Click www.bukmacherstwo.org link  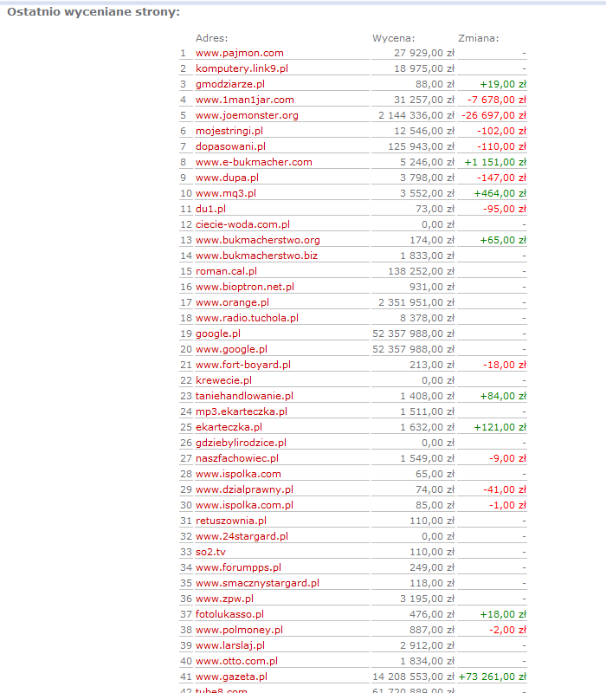pyautogui.click(x=258, y=240)
